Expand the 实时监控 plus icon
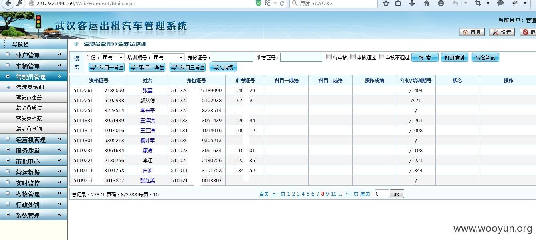The image size is (536, 240). (8, 182)
